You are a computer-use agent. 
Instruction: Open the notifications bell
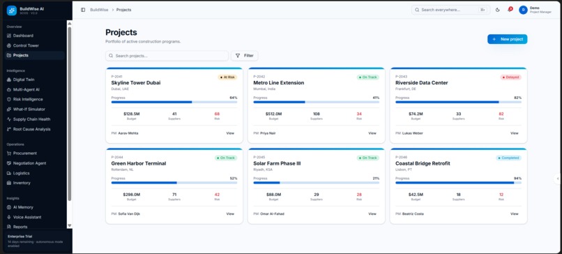pyautogui.click(x=509, y=10)
